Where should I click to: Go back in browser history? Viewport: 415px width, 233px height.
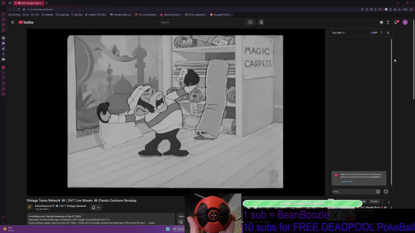coord(10,9)
